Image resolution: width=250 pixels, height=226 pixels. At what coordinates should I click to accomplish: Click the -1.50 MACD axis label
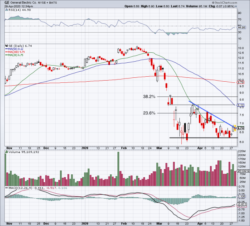coord(241,221)
